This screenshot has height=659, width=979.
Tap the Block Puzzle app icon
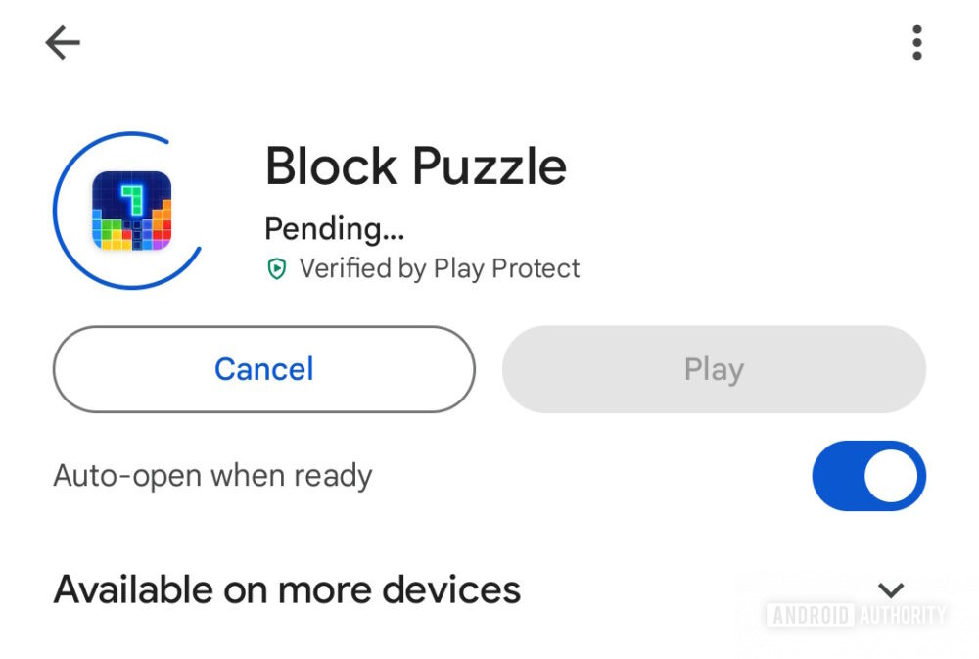[131, 211]
